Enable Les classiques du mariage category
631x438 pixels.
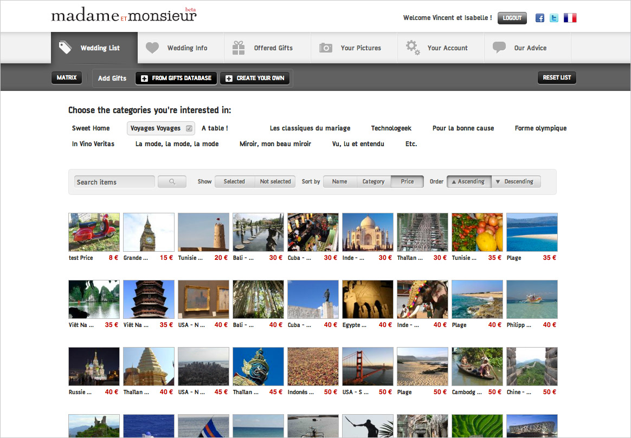(310, 128)
